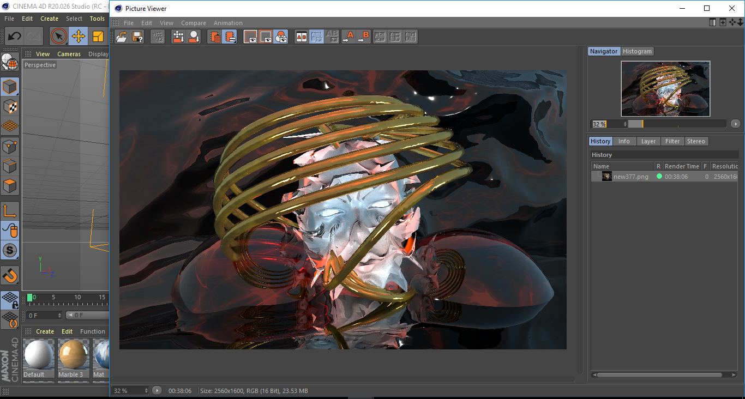Select the Scale tool in Cinema 4D

[x=98, y=37]
